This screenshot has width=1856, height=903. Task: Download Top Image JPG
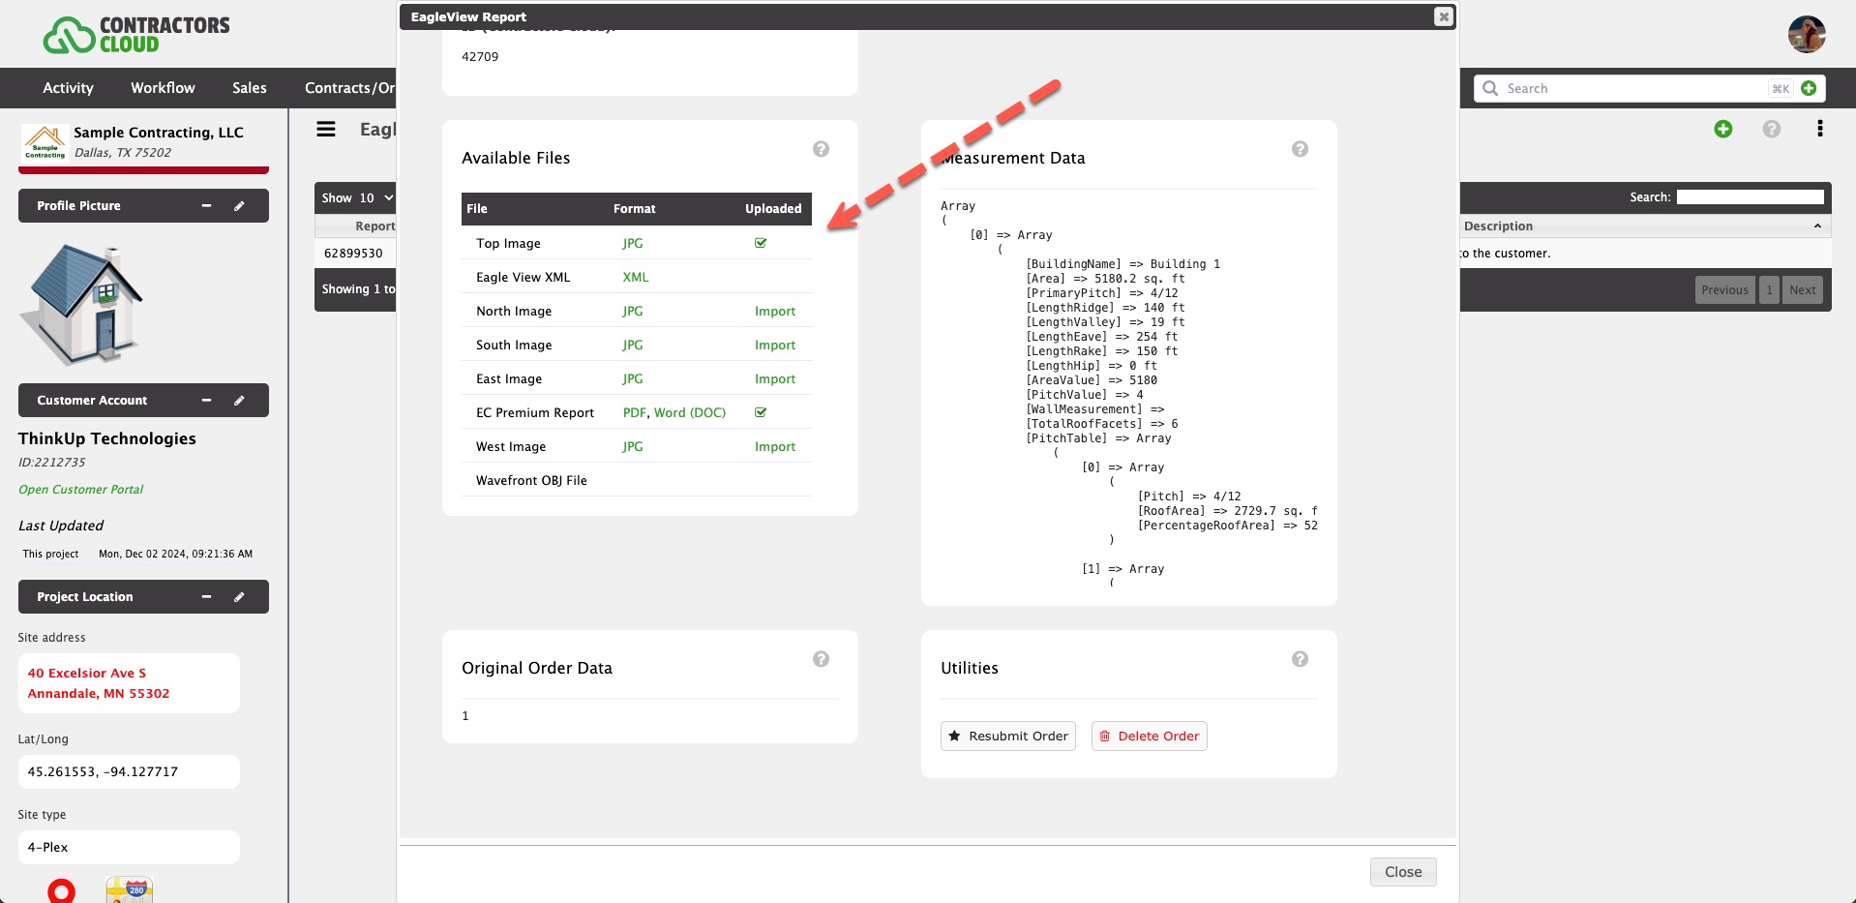click(632, 244)
